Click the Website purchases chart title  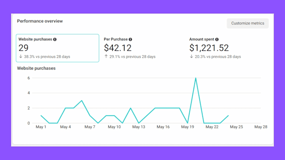point(36,69)
